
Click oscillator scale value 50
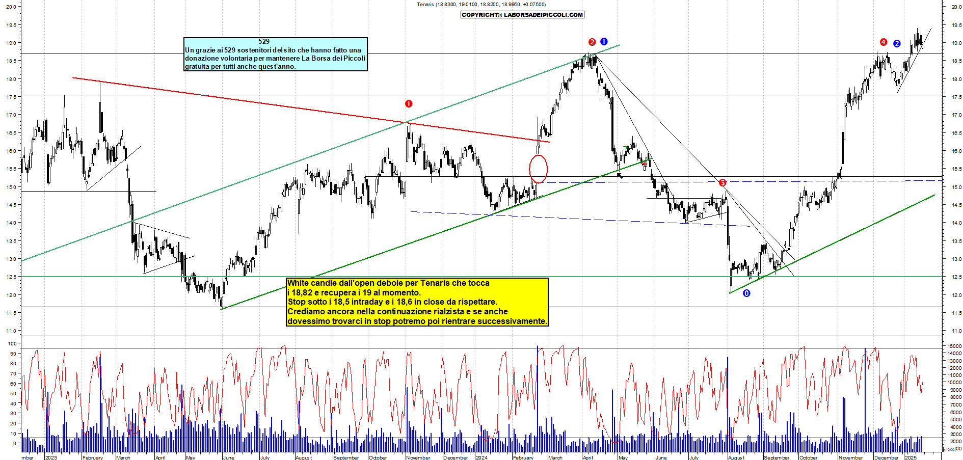point(14,394)
